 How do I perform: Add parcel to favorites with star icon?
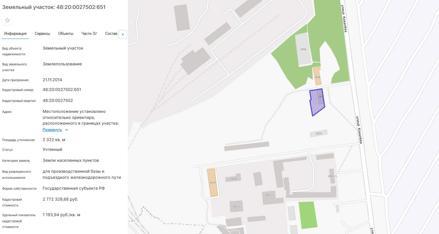[8, 20]
